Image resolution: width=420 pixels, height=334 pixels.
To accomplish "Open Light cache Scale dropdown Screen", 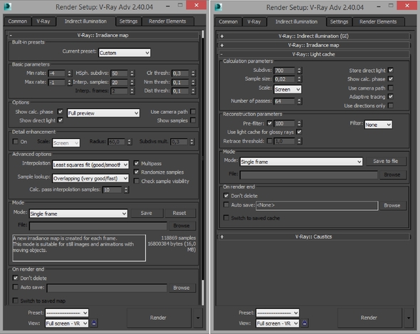I will pyautogui.click(x=288, y=89).
